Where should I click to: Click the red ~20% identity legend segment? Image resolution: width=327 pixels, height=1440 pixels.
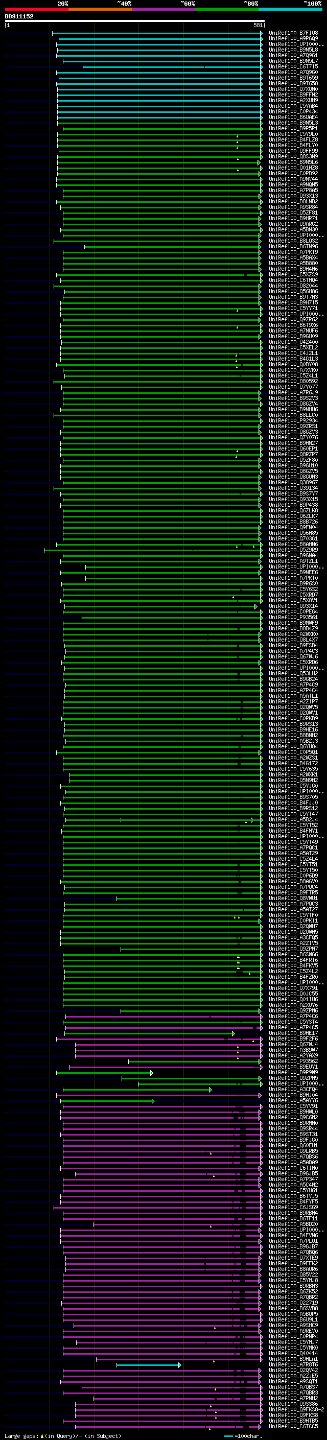pyautogui.click(x=37, y=9)
